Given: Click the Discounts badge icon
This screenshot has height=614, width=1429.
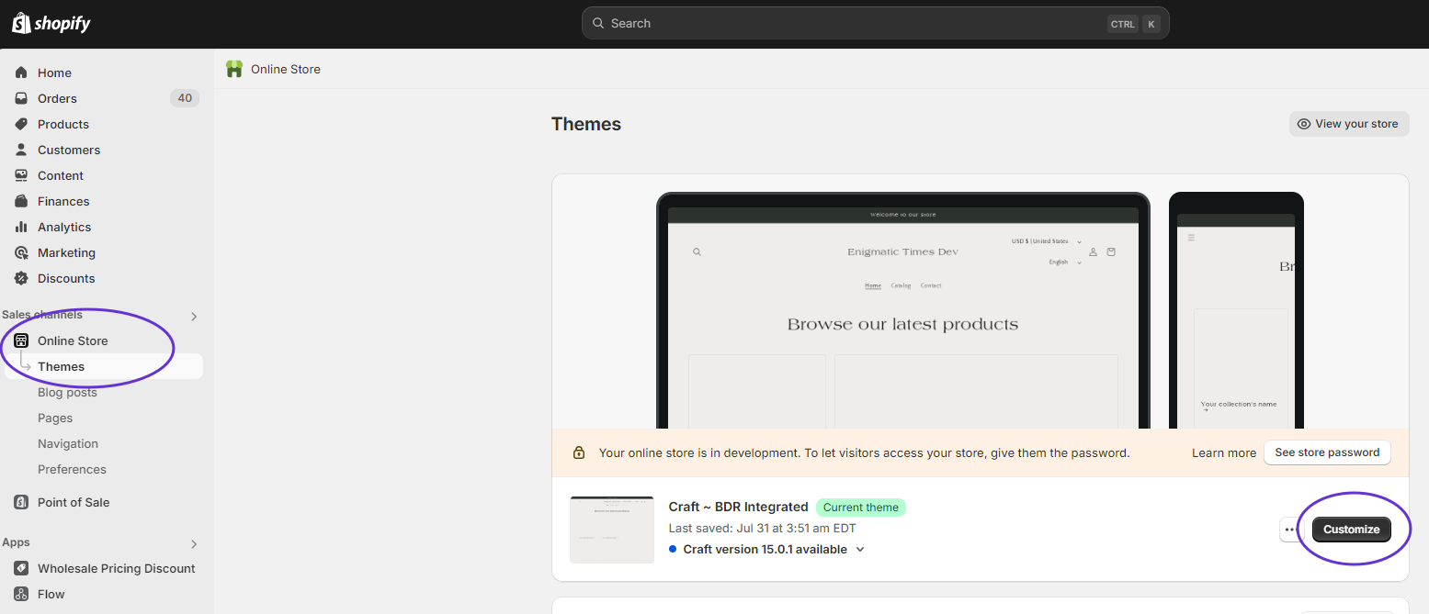Looking at the screenshot, I should point(21,278).
